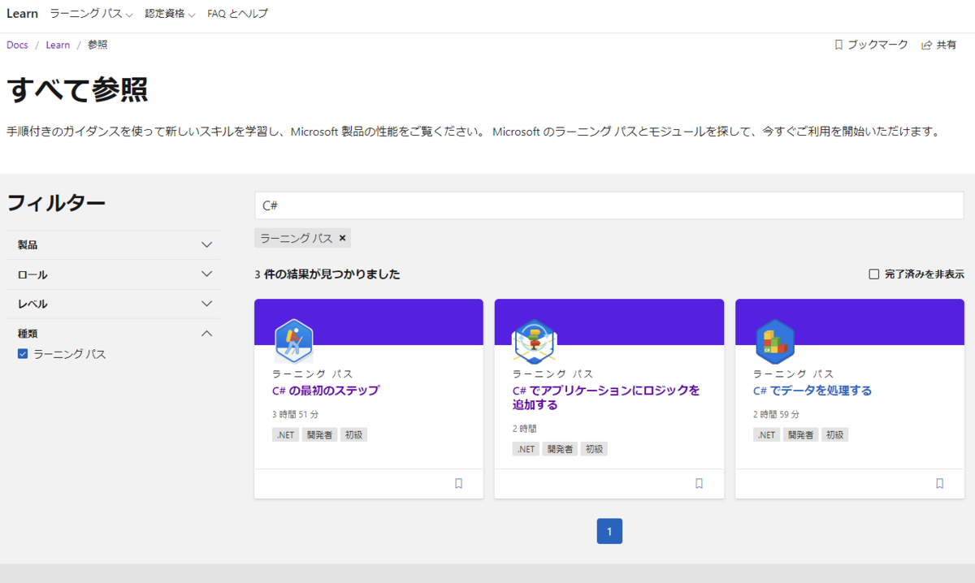Collapse the 種類 filter section
975x583 pixels.
click(x=114, y=333)
